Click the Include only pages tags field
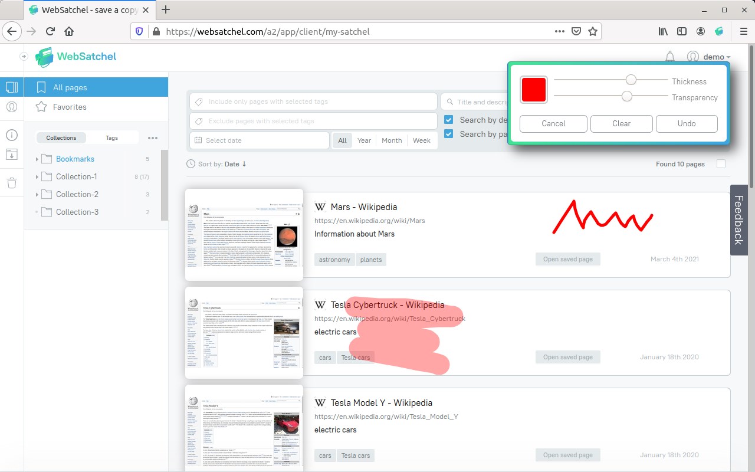Viewport: 755px width, 472px height. 314,101
